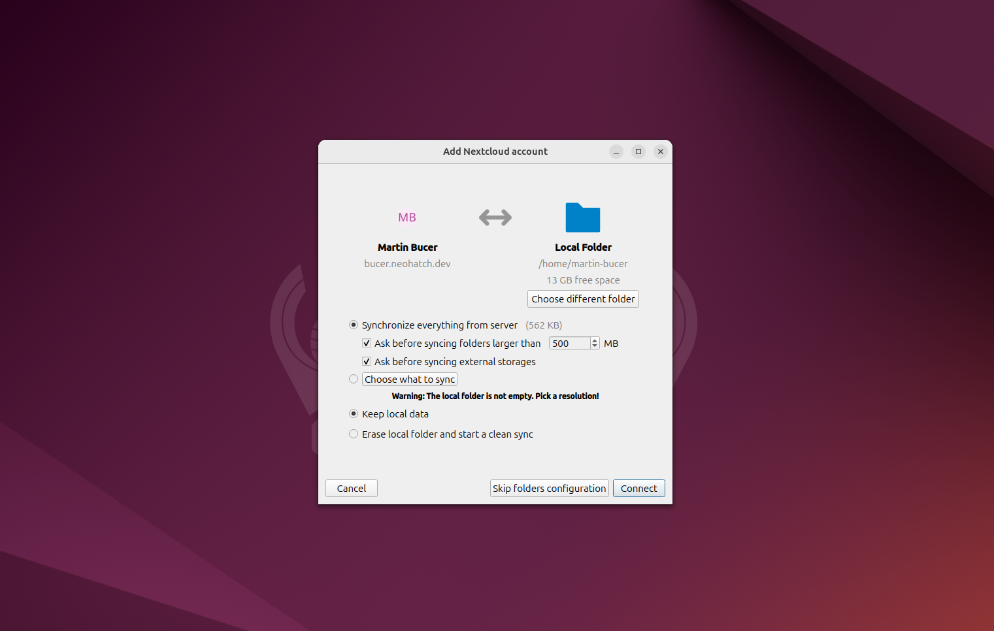Click the Connect button
Image resolution: width=994 pixels, height=631 pixels.
[x=639, y=488]
